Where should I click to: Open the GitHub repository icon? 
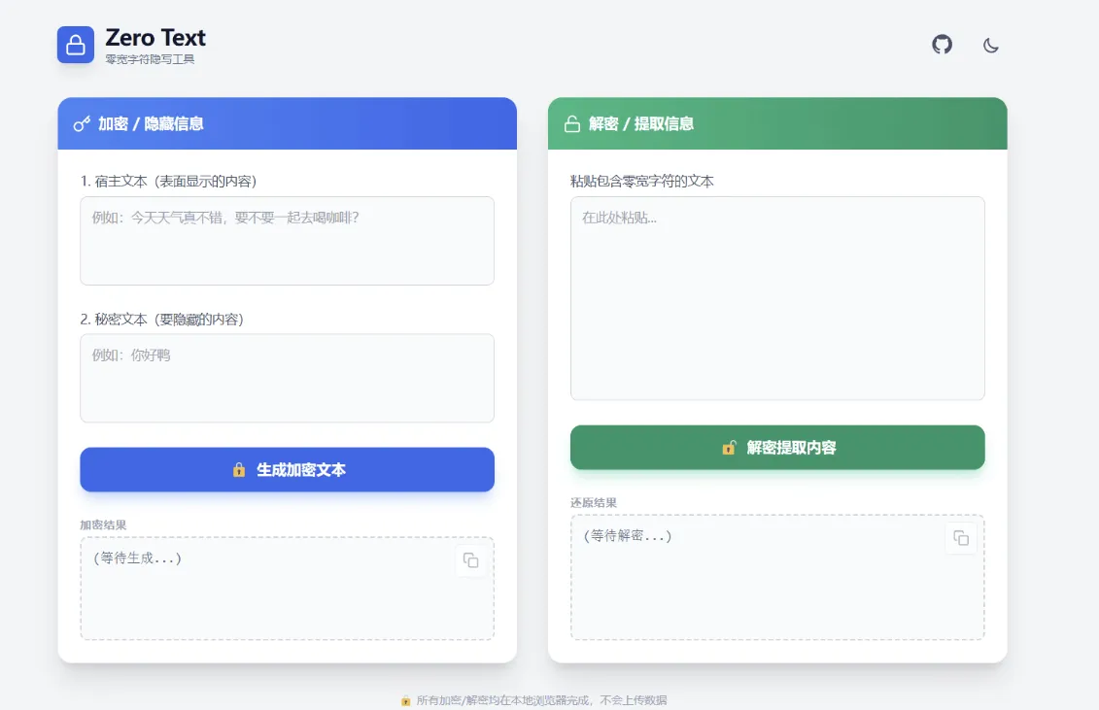942,45
